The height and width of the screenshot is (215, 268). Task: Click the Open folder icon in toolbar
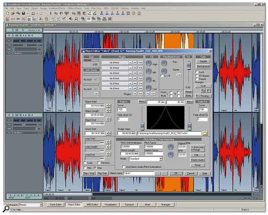[13, 13]
